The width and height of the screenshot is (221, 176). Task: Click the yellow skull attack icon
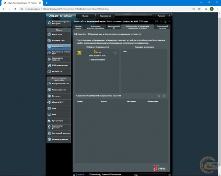point(80,53)
